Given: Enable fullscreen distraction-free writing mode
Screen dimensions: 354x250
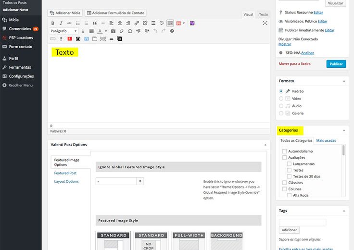Looking at the screenshot, I should point(265,23).
